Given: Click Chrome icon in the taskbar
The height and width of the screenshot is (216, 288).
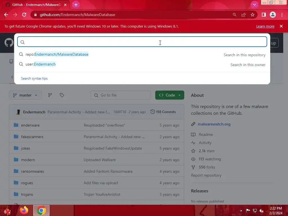Looking at the screenshot, I should (41, 210).
